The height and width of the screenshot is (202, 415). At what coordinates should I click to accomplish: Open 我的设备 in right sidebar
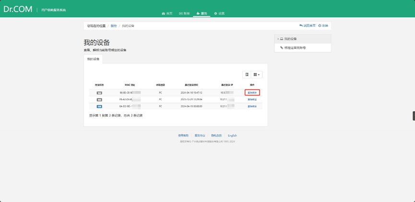pos(290,39)
